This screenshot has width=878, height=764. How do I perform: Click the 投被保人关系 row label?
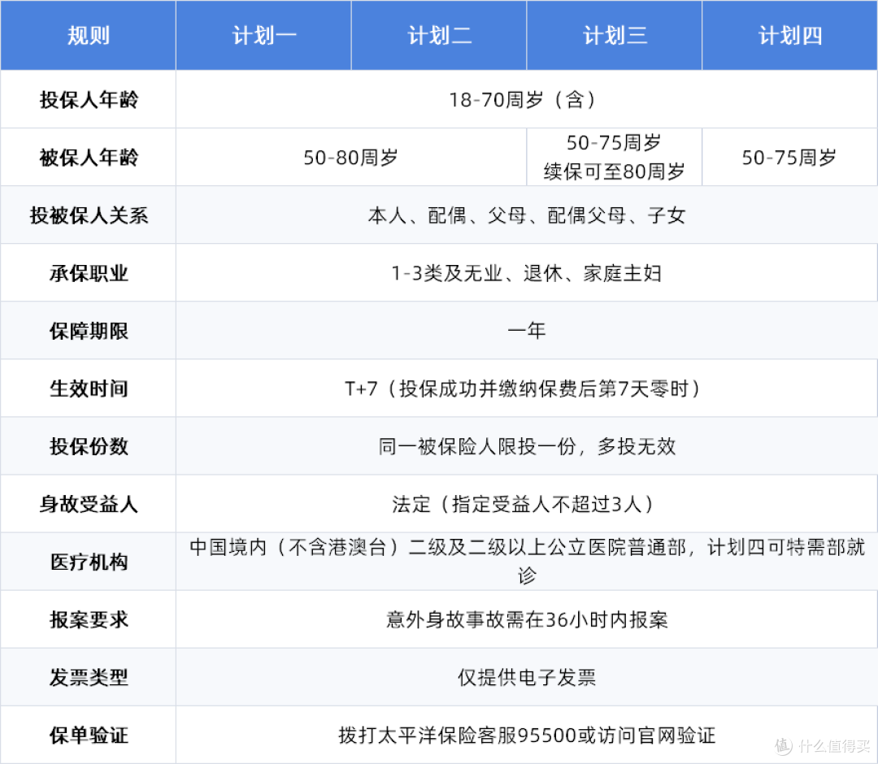89,215
